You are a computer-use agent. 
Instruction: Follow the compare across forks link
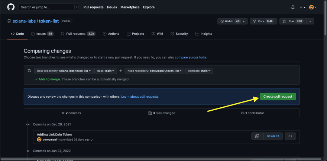191,57
